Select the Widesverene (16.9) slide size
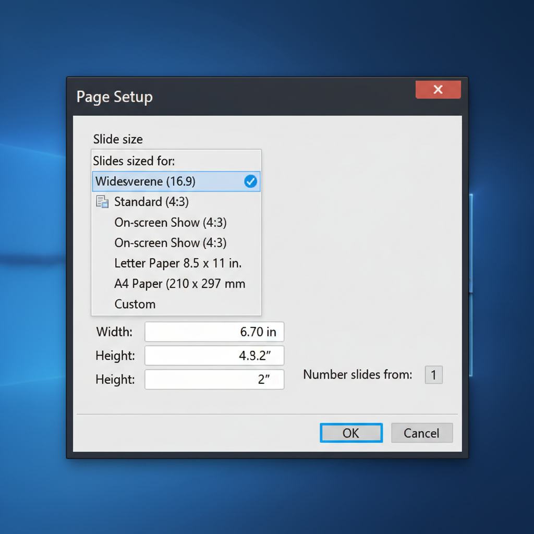This screenshot has height=534, width=534. [145, 181]
